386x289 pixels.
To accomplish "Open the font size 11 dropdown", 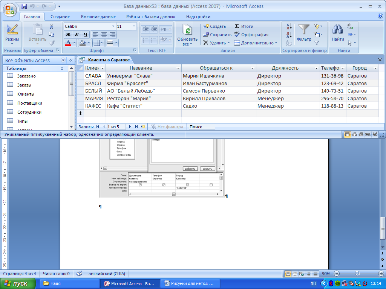I will (x=134, y=26).
